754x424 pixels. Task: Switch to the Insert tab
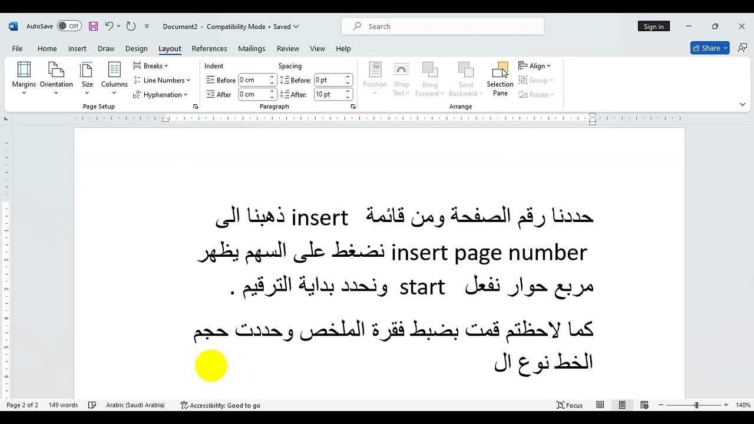point(77,48)
